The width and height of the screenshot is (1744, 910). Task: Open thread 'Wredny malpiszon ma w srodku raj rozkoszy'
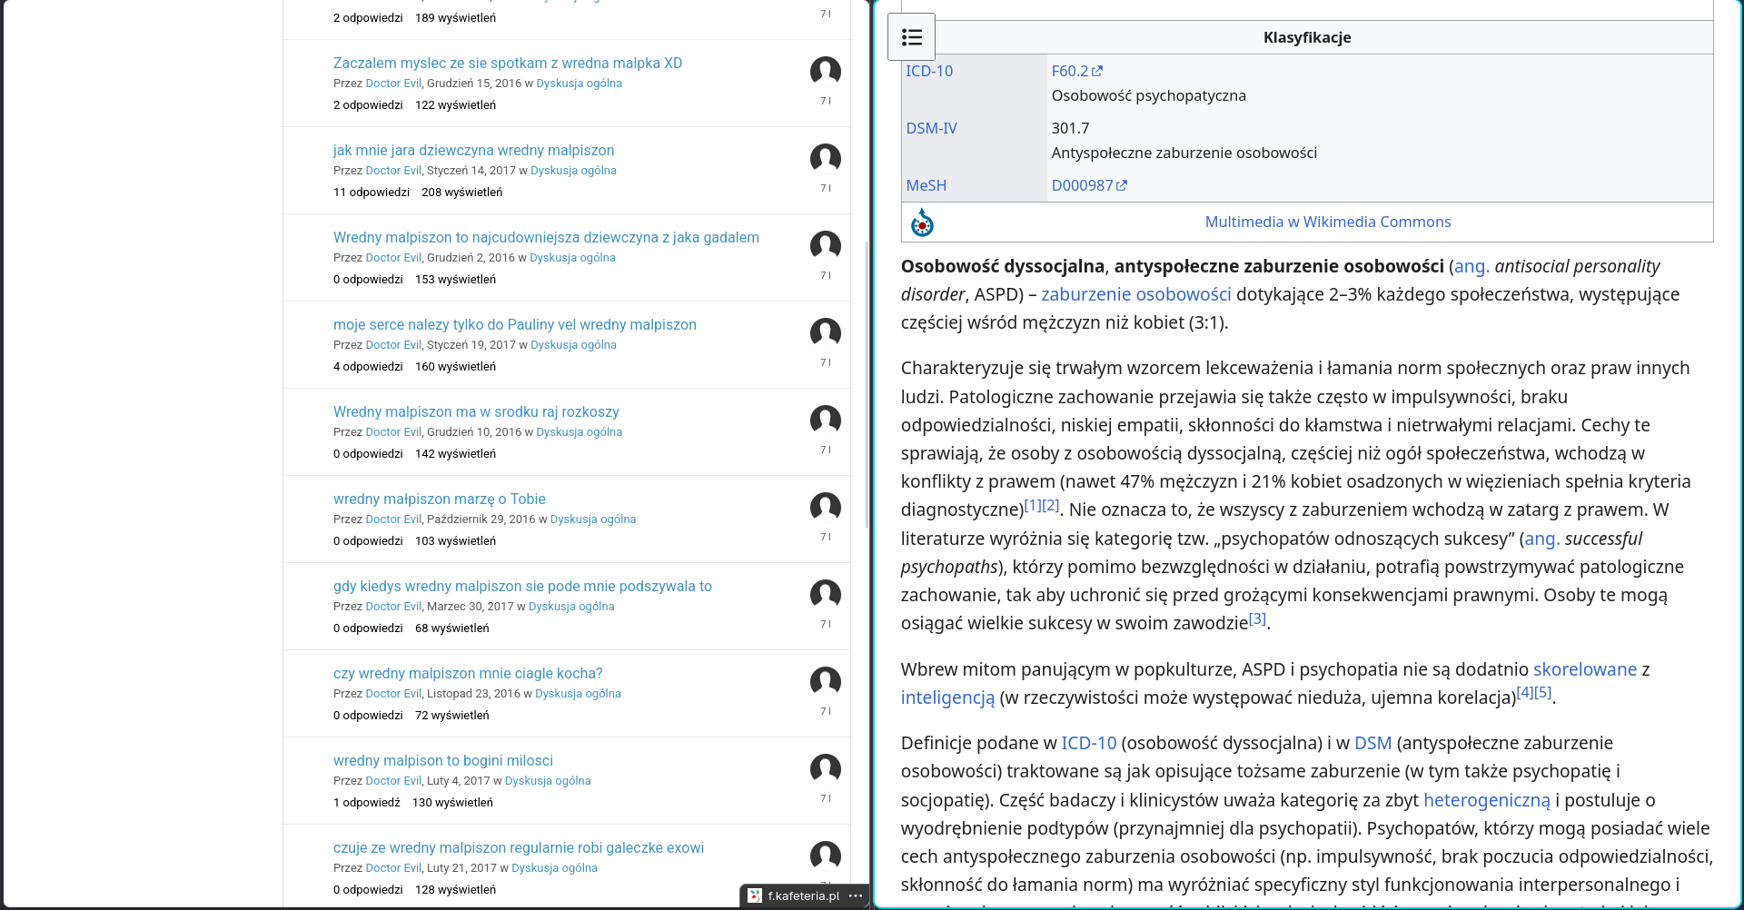pos(476,411)
